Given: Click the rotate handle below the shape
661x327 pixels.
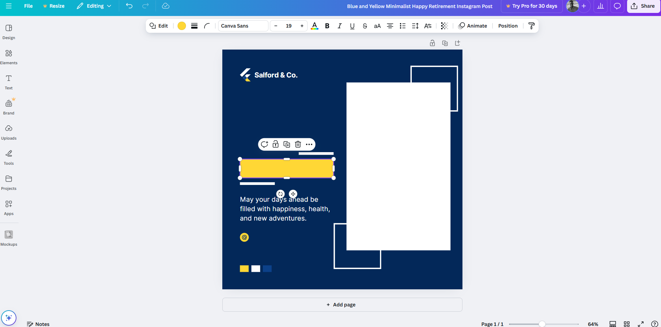Looking at the screenshot, I should (280, 194).
